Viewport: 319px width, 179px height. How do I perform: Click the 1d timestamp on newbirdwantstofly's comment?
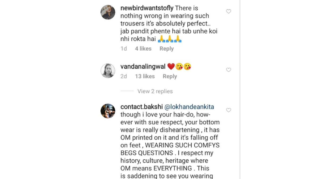pos(123,49)
